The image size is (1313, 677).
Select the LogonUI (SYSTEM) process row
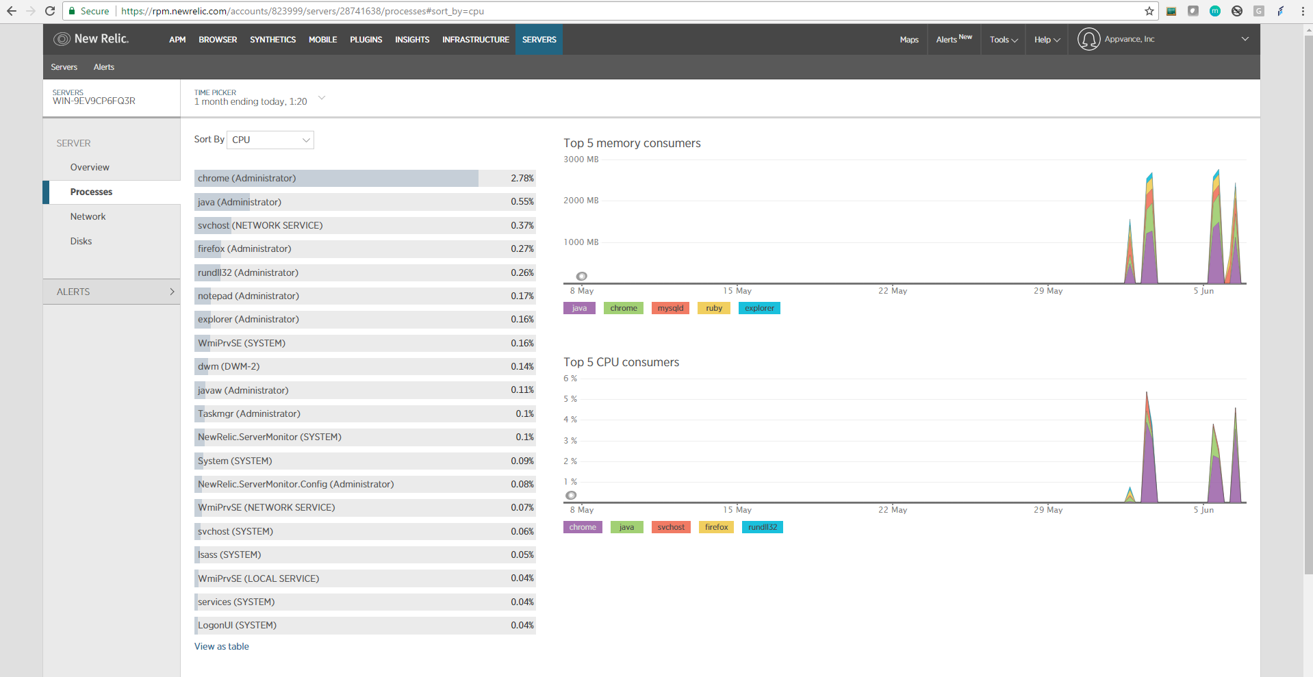pyautogui.click(x=365, y=625)
